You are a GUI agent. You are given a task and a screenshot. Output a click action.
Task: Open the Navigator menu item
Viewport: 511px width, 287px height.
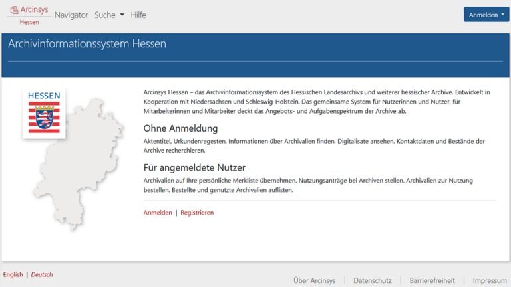tap(71, 15)
